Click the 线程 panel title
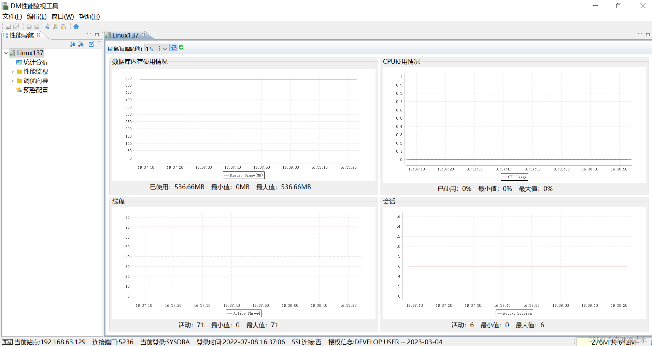The image size is (652, 346). 118,201
